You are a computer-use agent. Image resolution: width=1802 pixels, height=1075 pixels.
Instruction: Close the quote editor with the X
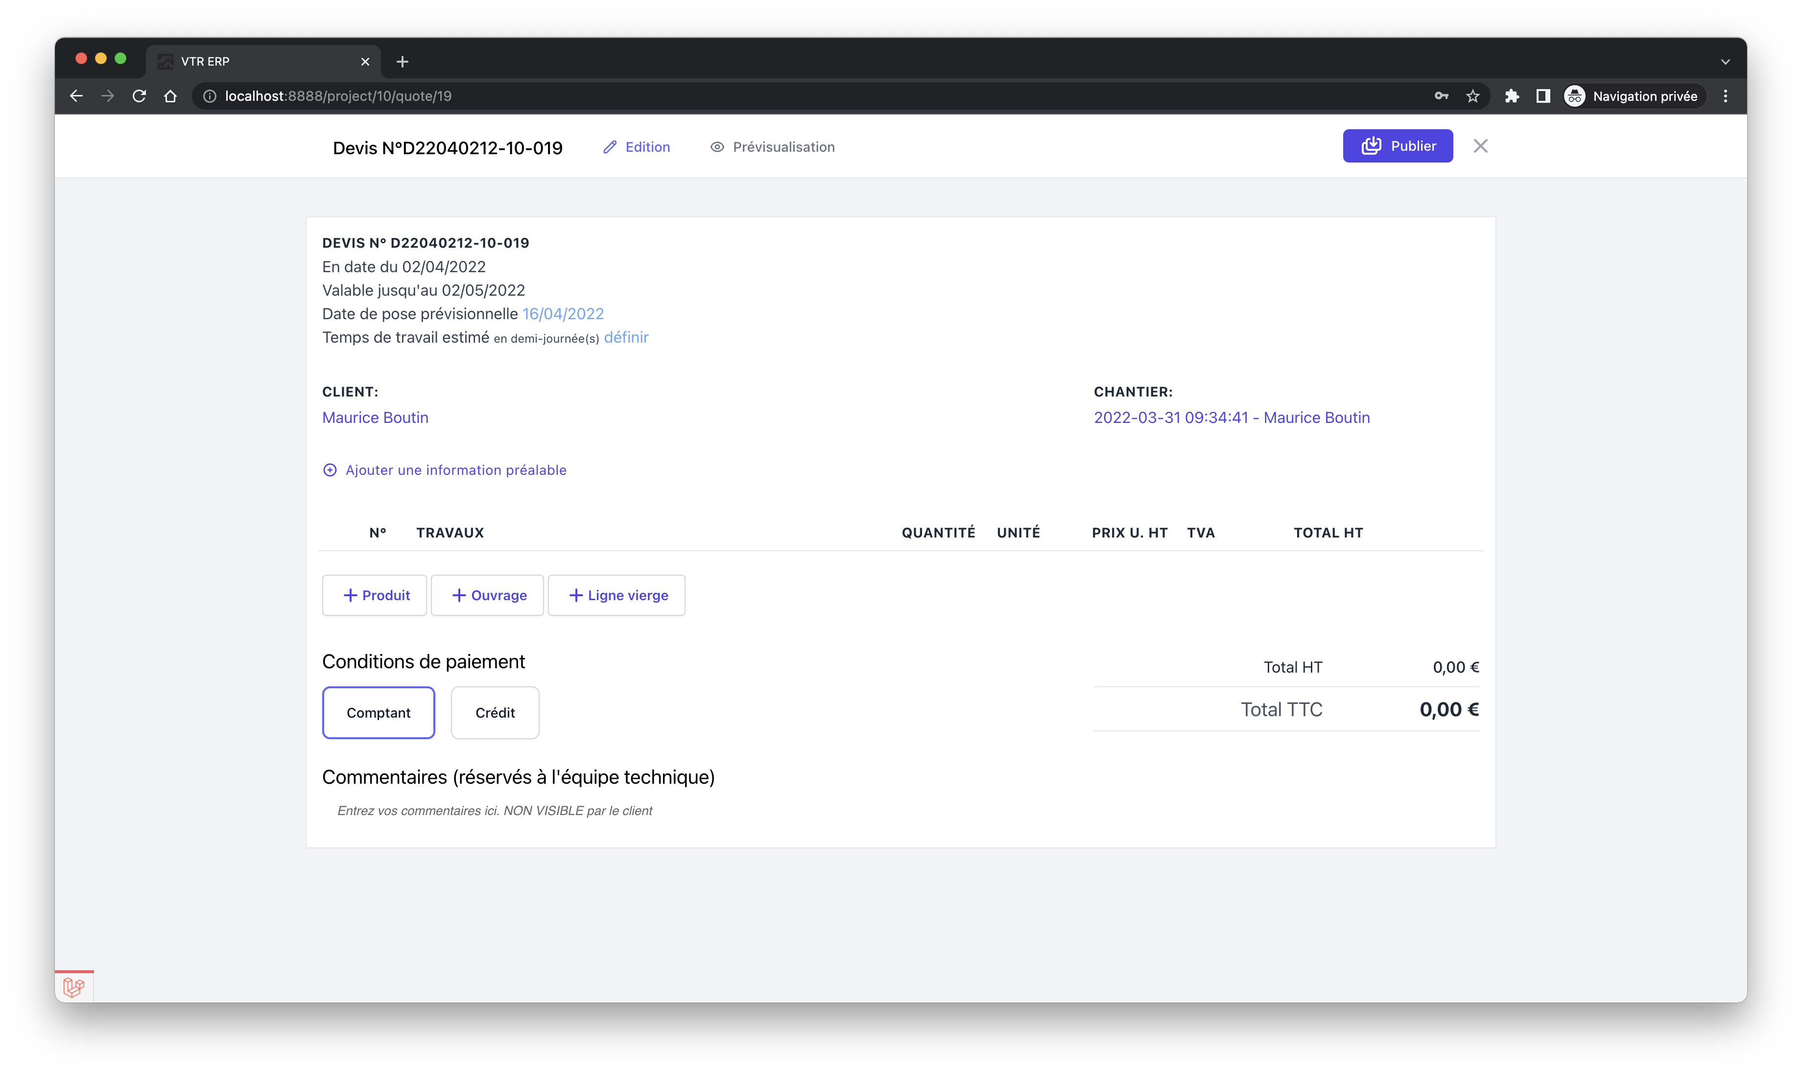(x=1480, y=146)
